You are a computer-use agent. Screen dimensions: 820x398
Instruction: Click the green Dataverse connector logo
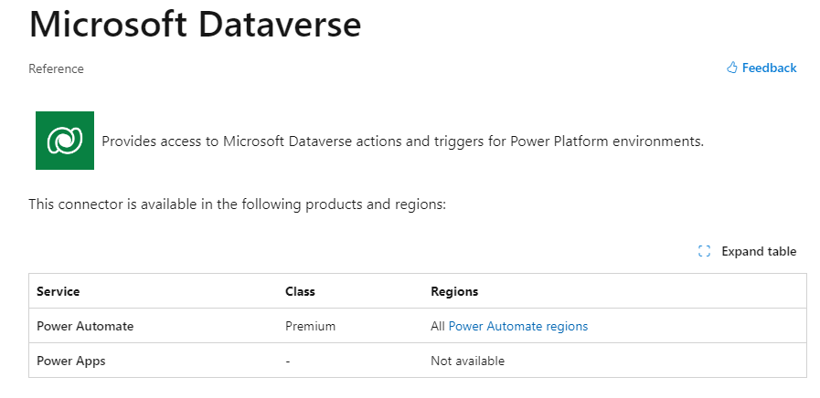point(65,141)
